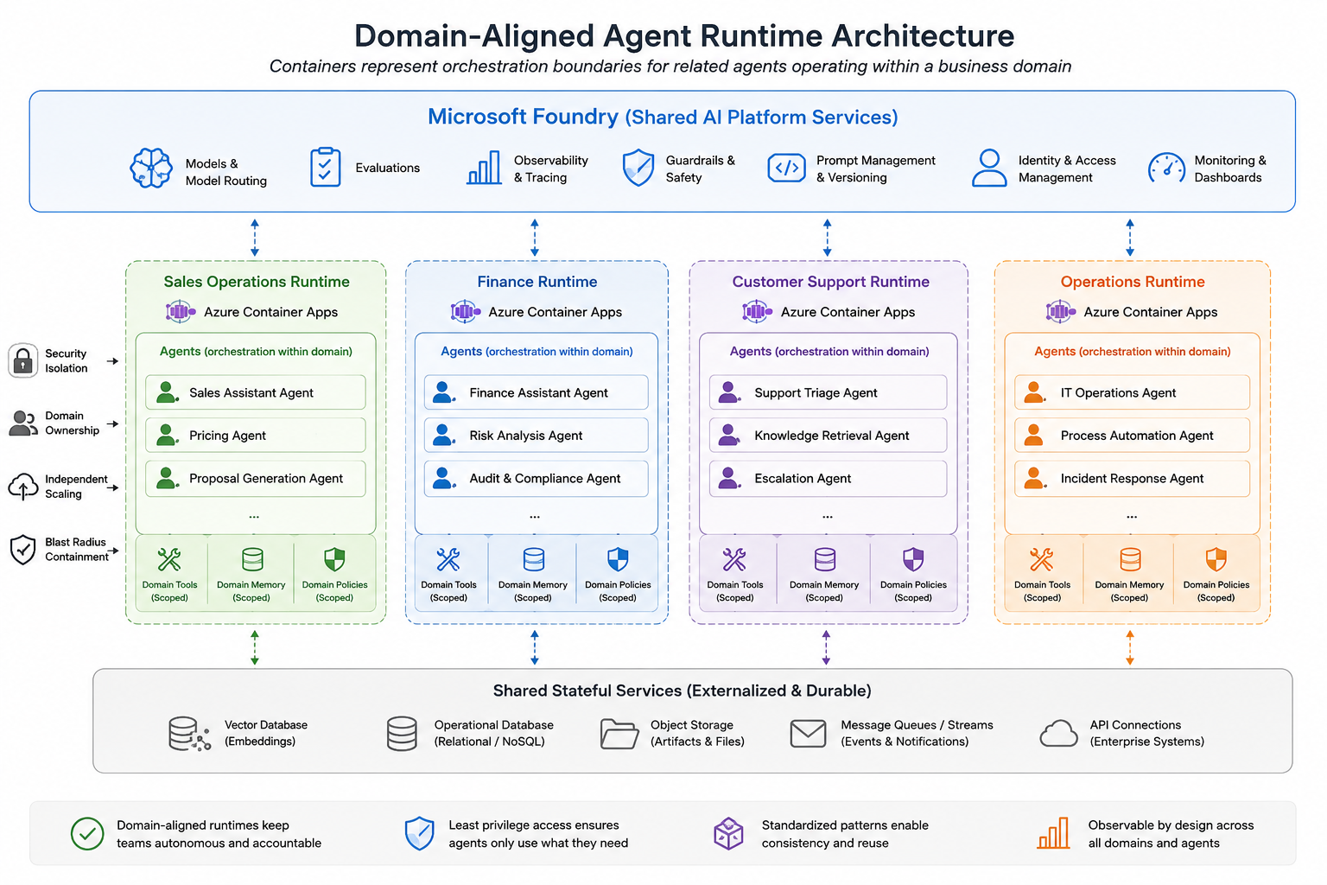1327x885 pixels.
Task: Click the Microsoft Foundry title text
Action: (x=663, y=117)
